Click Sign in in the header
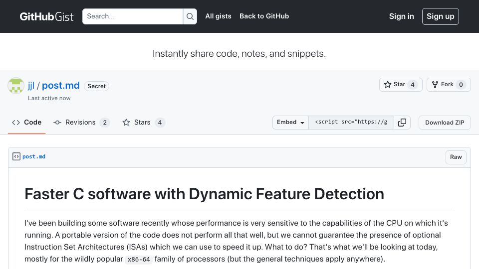The width and height of the screenshot is (479, 269). pyautogui.click(x=401, y=16)
